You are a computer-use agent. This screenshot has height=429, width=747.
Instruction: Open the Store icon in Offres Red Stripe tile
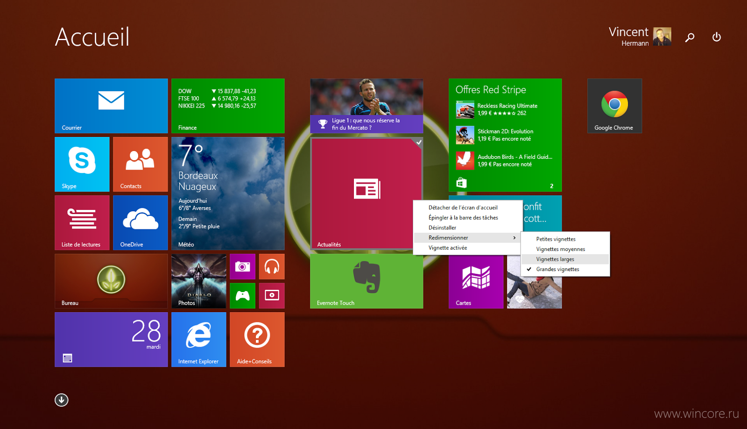click(461, 183)
